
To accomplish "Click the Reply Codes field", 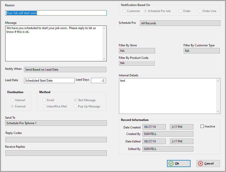I will (56, 139).
